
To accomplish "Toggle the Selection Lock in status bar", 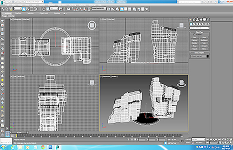I will tap(132, 139).
